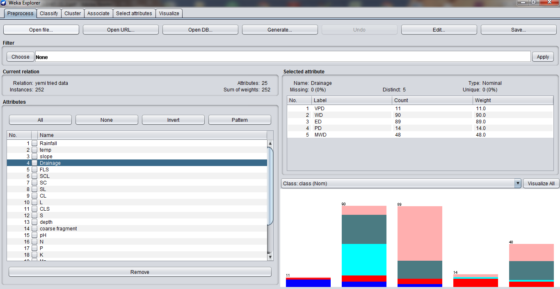This screenshot has height=289, width=560.
Task: Click Visualize All button
Action: [541, 184]
